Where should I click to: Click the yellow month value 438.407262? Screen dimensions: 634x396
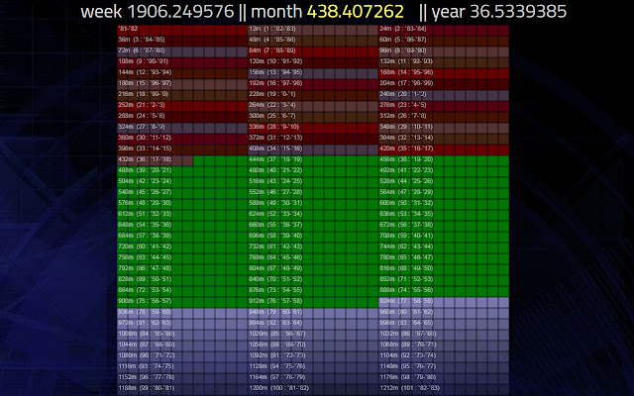click(x=355, y=11)
